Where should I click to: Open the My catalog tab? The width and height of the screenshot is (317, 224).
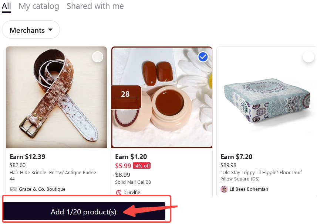pyautogui.click(x=38, y=6)
